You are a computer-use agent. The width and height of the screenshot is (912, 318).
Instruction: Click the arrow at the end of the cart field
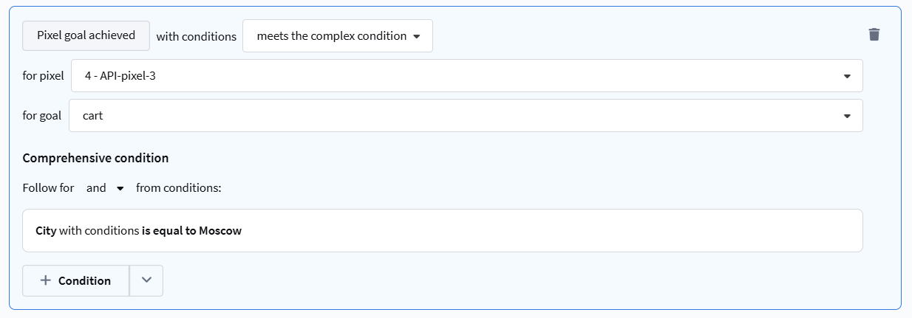[847, 116]
